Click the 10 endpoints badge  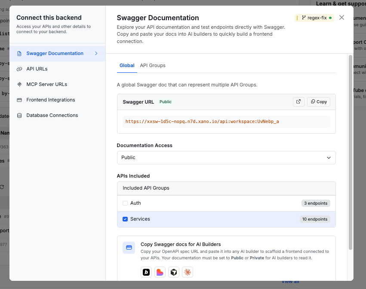(x=315, y=219)
